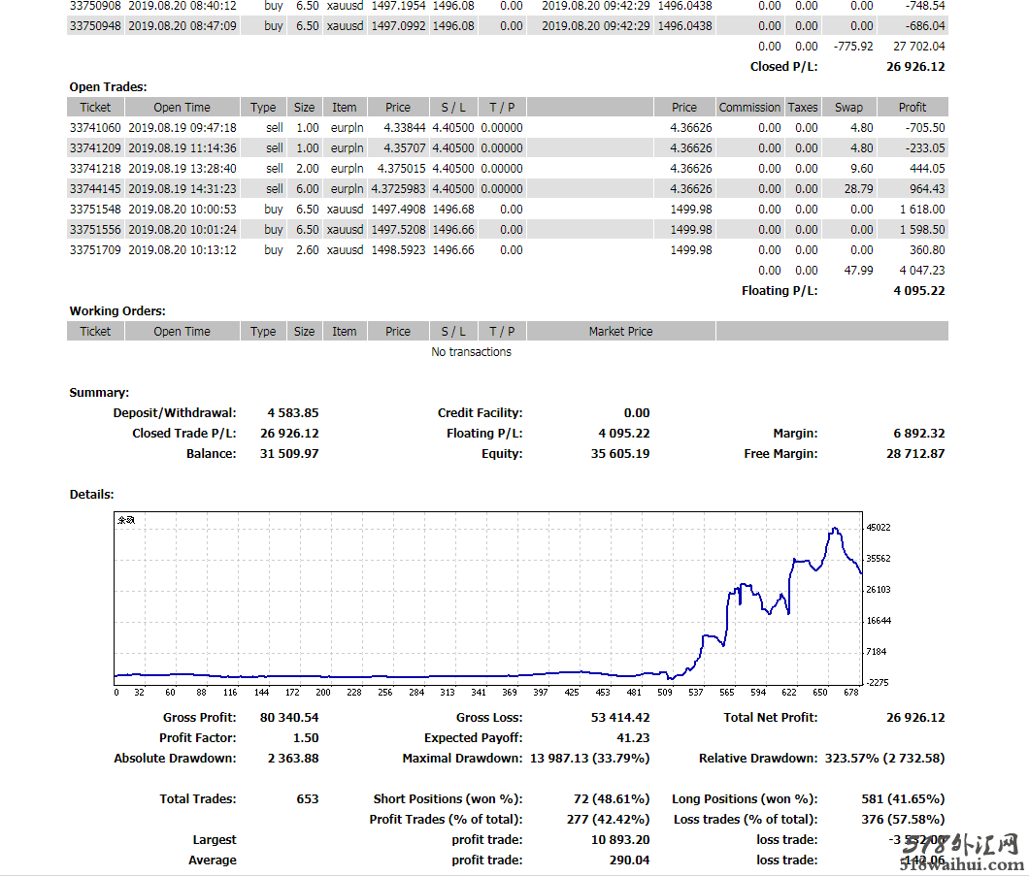The image size is (1029, 876).
Task: Click the 'No transactions' text
Action: (471, 352)
